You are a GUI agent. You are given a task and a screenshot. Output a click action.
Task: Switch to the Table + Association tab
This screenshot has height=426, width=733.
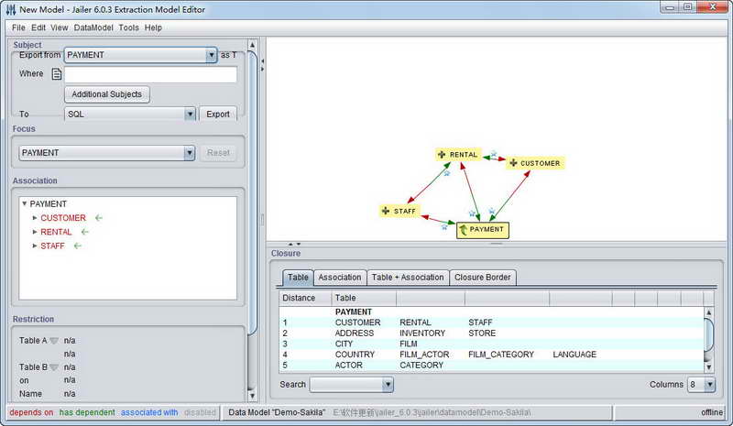click(x=408, y=277)
